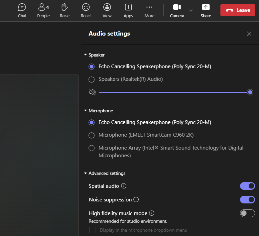Show info about High fidelity music mode
The width and height of the screenshot is (259, 236).
click(x=152, y=213)
